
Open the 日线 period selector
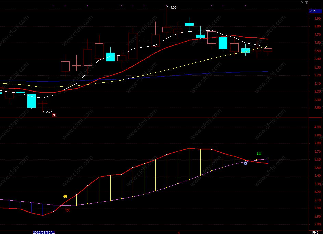tap(315, 232)
